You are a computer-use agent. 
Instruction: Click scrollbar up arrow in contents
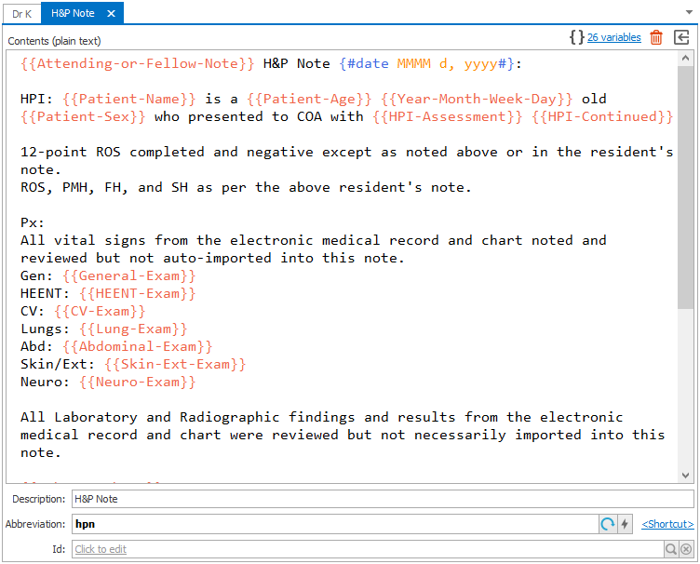[685, 58]
